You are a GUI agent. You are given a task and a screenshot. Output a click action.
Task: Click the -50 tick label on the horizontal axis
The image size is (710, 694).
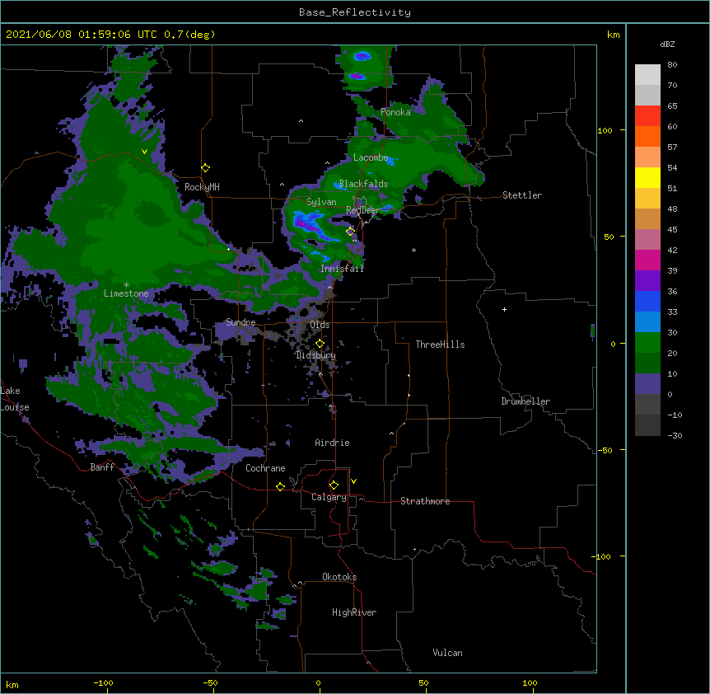point(210,682)
